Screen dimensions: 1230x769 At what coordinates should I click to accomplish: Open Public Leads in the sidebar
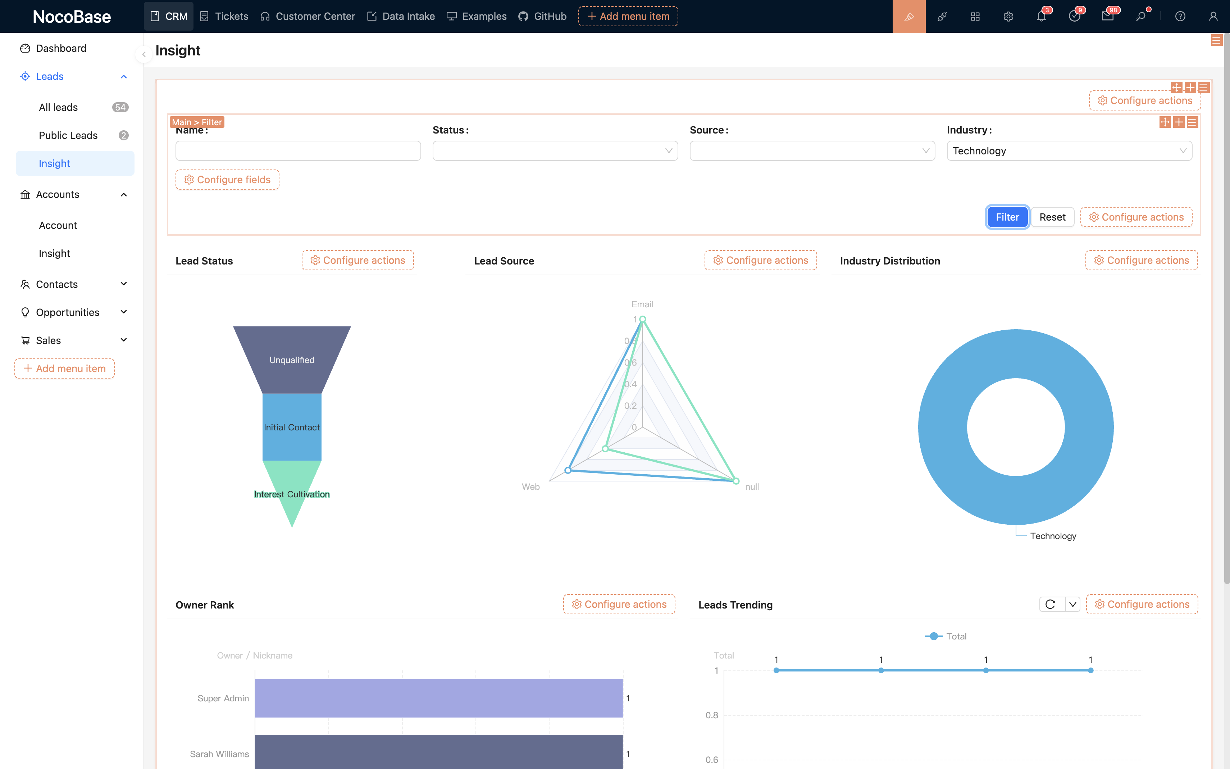68,135
